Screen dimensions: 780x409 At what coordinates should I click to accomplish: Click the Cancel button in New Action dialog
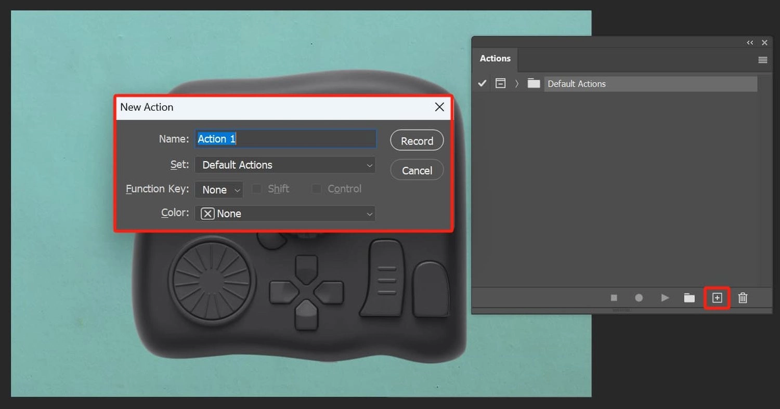coord(417,170)
